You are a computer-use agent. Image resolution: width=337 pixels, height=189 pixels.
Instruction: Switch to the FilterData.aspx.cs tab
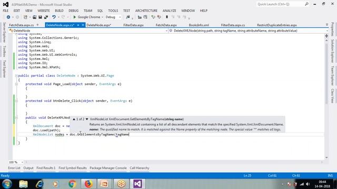pyautogui.click(x=233, y=25)
